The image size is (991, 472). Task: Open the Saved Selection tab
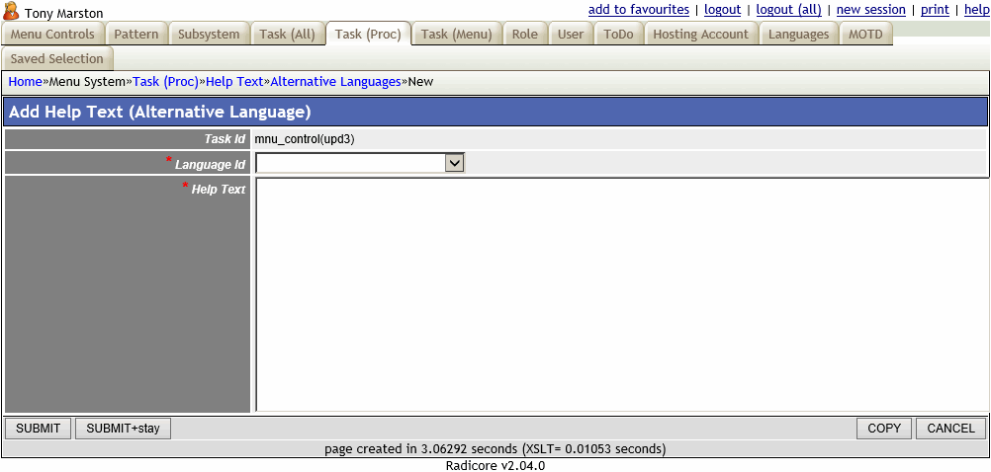[x=56, y=59]
